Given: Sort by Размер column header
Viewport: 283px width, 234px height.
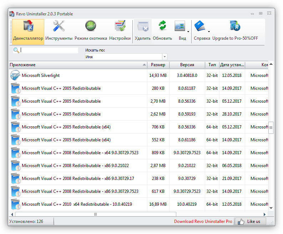Looking at the screenshot, I should (x=158, y=65).
